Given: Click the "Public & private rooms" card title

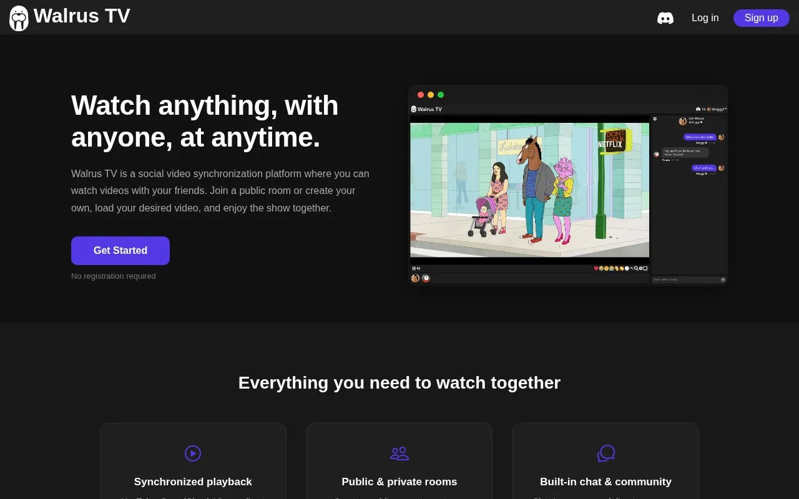Looking at the screenshot, I should 399,482.
